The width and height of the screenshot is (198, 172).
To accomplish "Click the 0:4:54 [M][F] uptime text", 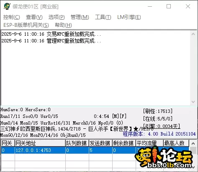I will [x=110, y=116].
